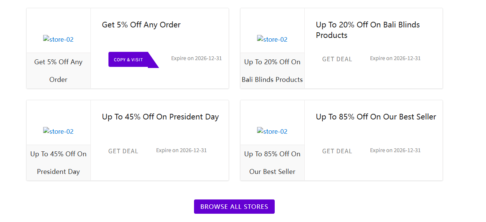Click the store-02 logo on the Best Seller deal
The height and width of the screenshot is (222, 486).
(272, 131)
